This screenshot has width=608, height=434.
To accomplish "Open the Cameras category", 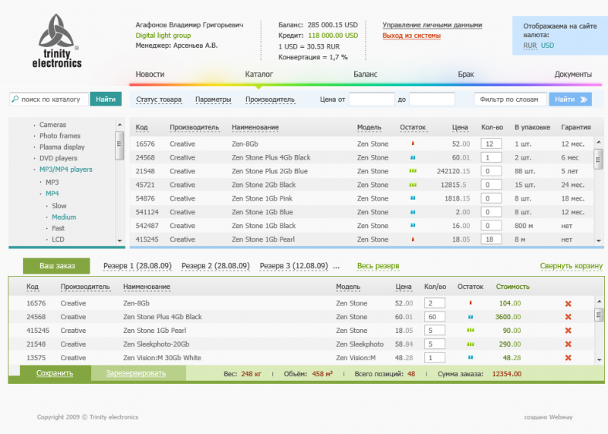I will 52,125.
